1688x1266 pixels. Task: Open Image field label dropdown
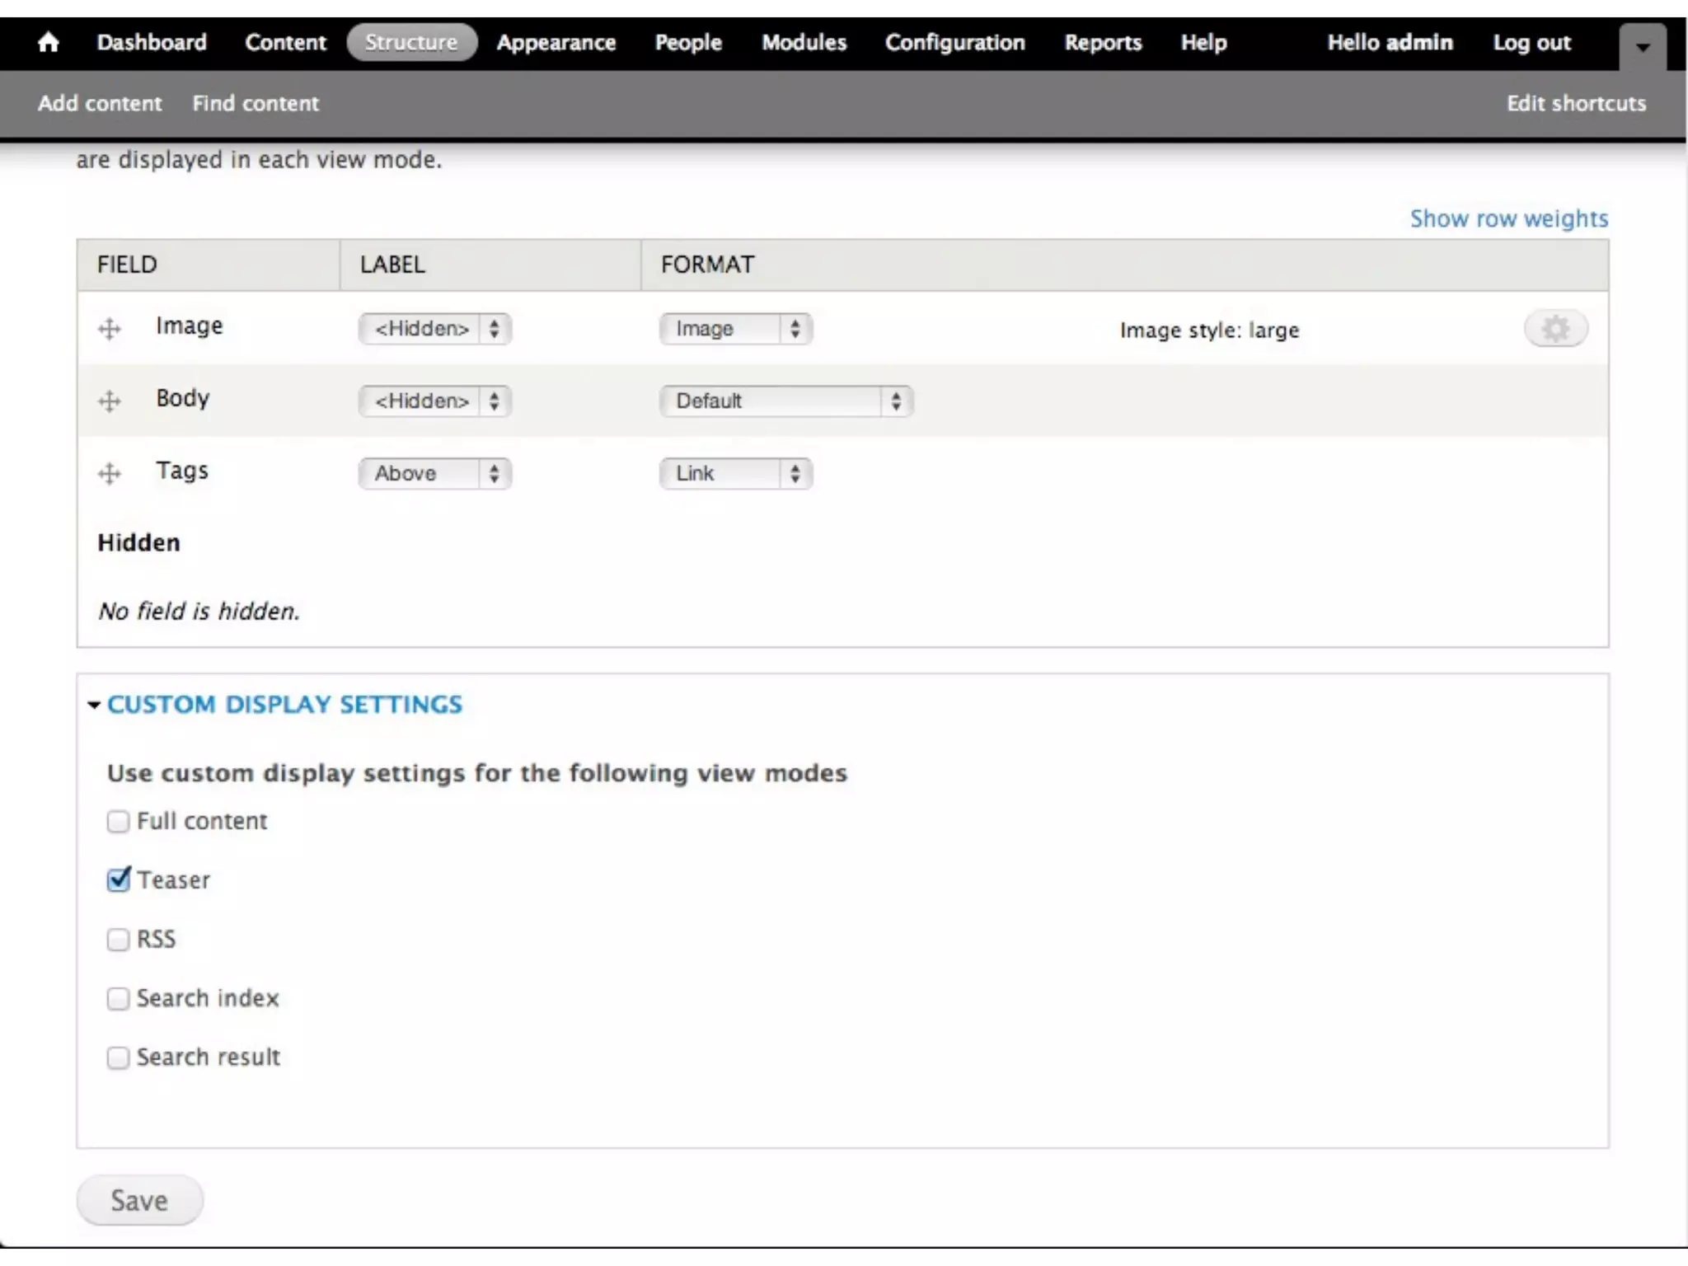click(435, 329)
